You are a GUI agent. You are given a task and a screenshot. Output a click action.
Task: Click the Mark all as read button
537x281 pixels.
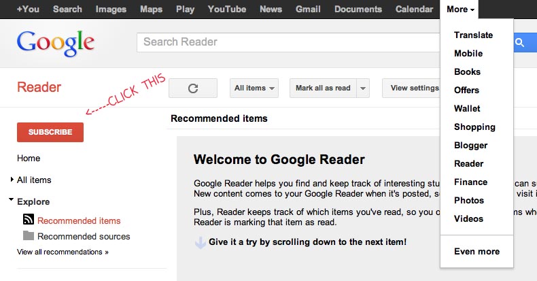[x=323, y=88]
